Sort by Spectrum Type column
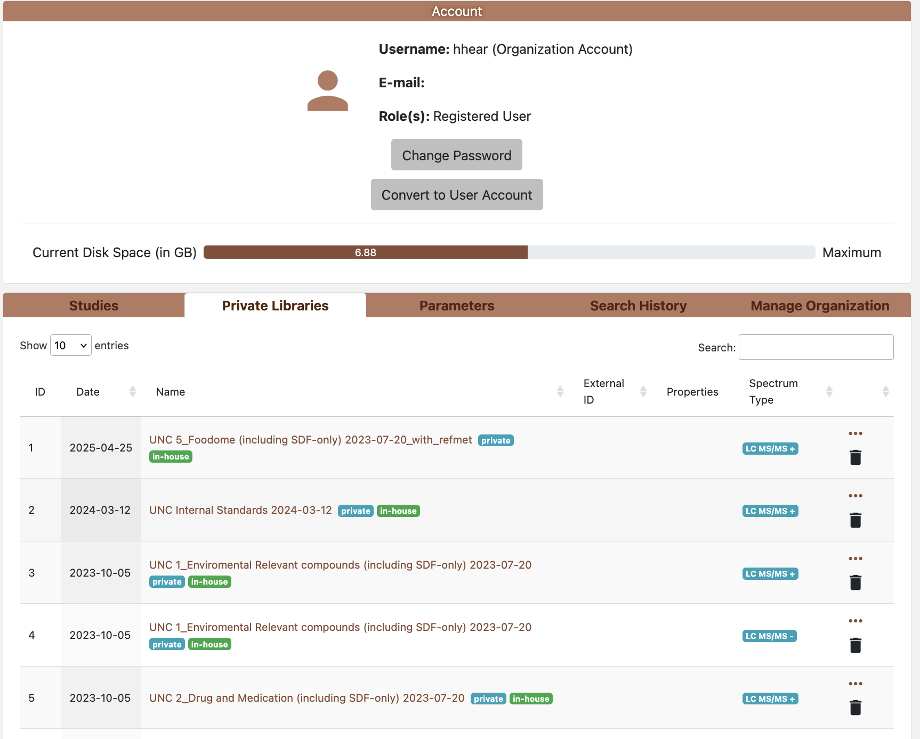The image size is (920, 739). (829, 392)
